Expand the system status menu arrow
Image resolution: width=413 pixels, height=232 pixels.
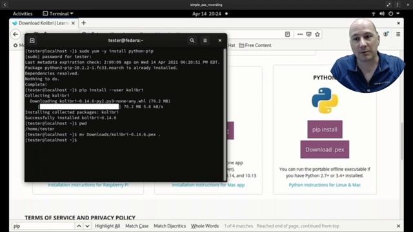pyautogui.click(x=398, y=14)
